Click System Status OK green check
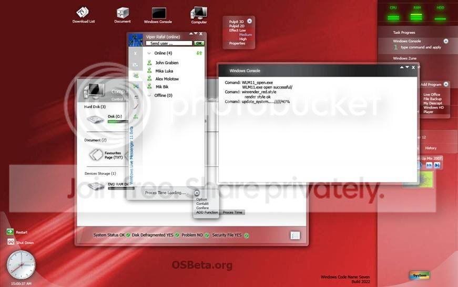The image size is (458, 287). (128, 235)
